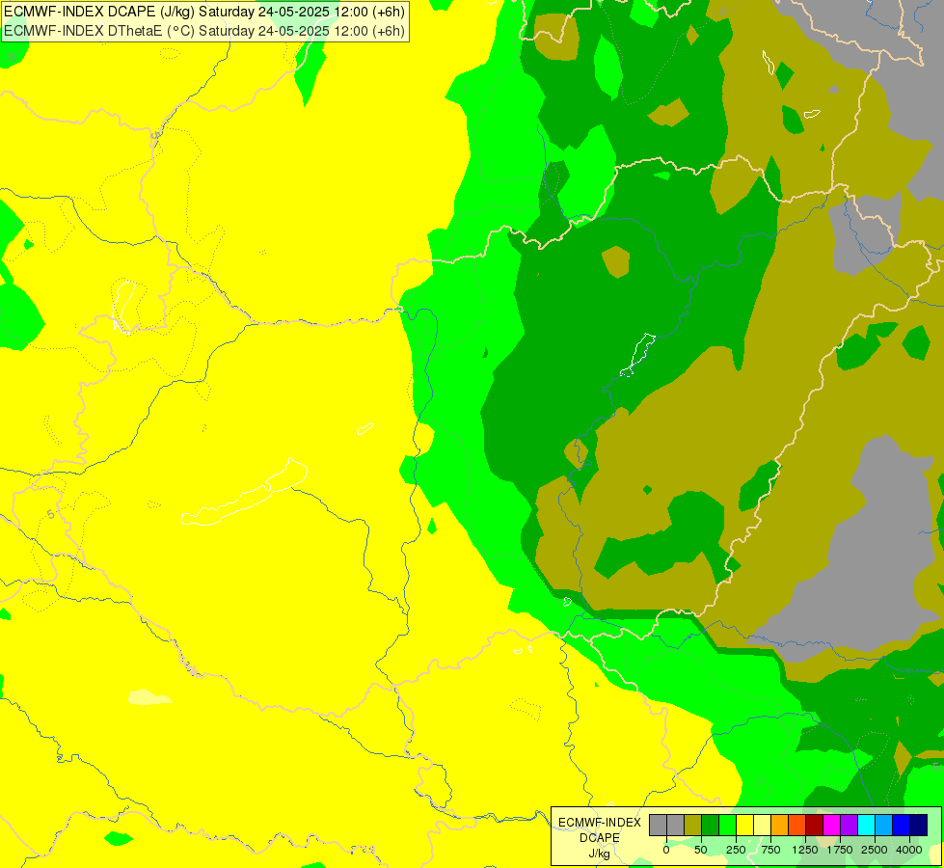Click the dark red legend swatch after 1250
944x868 pixels.
pyautogui.click(x=815, y=826)
